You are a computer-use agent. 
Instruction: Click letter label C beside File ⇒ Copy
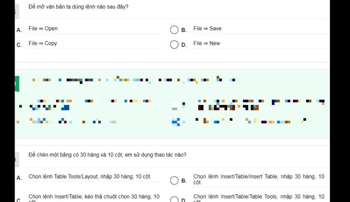coord(19,45)
